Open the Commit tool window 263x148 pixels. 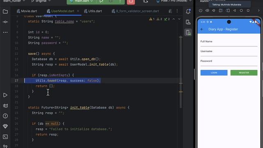(x=5, y=22)
